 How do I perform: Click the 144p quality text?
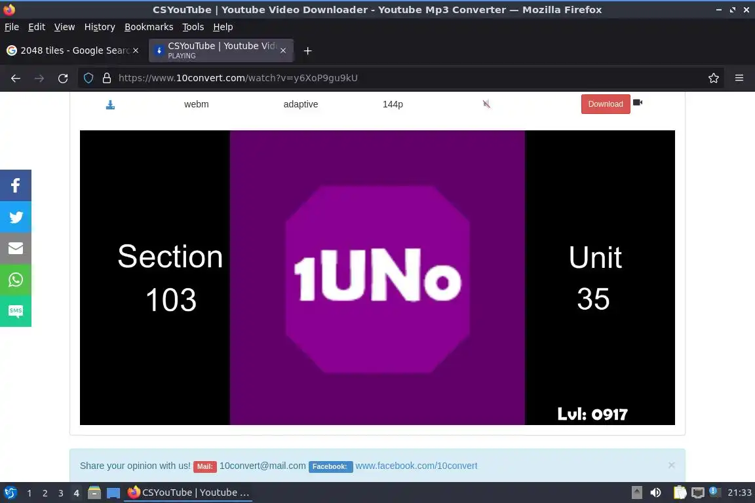(393, 104)
